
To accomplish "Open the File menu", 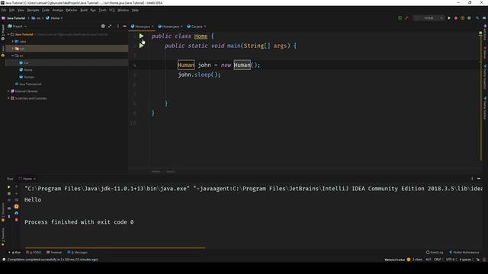I will click(x=4, y=10).
